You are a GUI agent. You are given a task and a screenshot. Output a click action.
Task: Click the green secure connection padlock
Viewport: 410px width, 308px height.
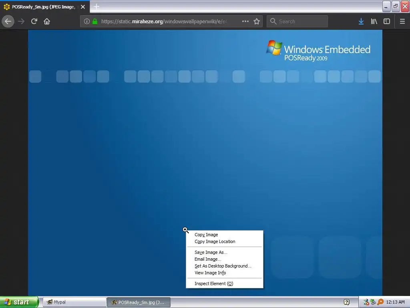95,22
